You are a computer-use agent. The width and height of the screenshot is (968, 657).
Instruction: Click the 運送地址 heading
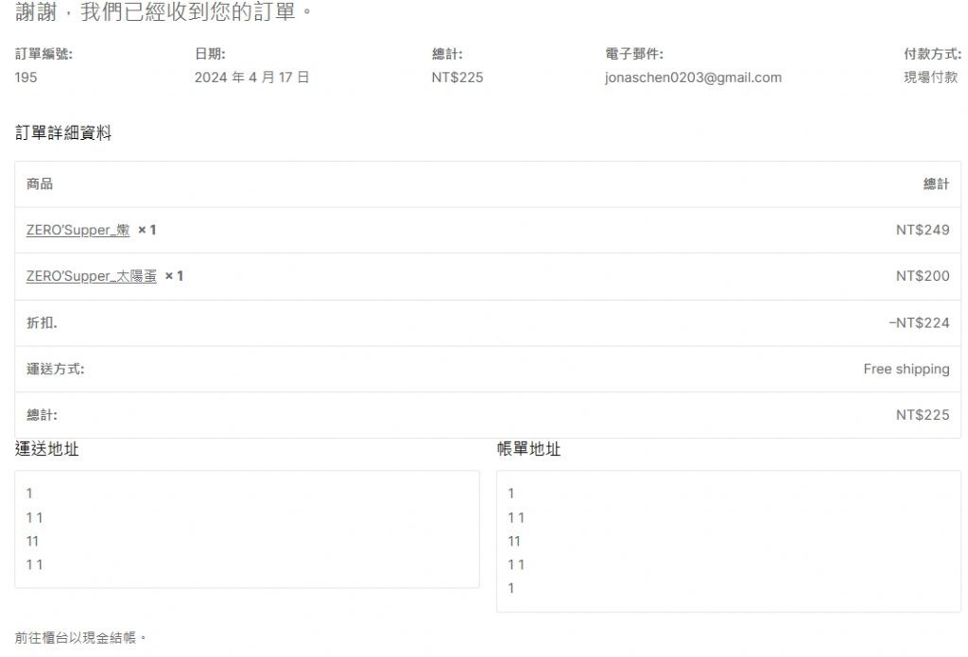point(47,449)
